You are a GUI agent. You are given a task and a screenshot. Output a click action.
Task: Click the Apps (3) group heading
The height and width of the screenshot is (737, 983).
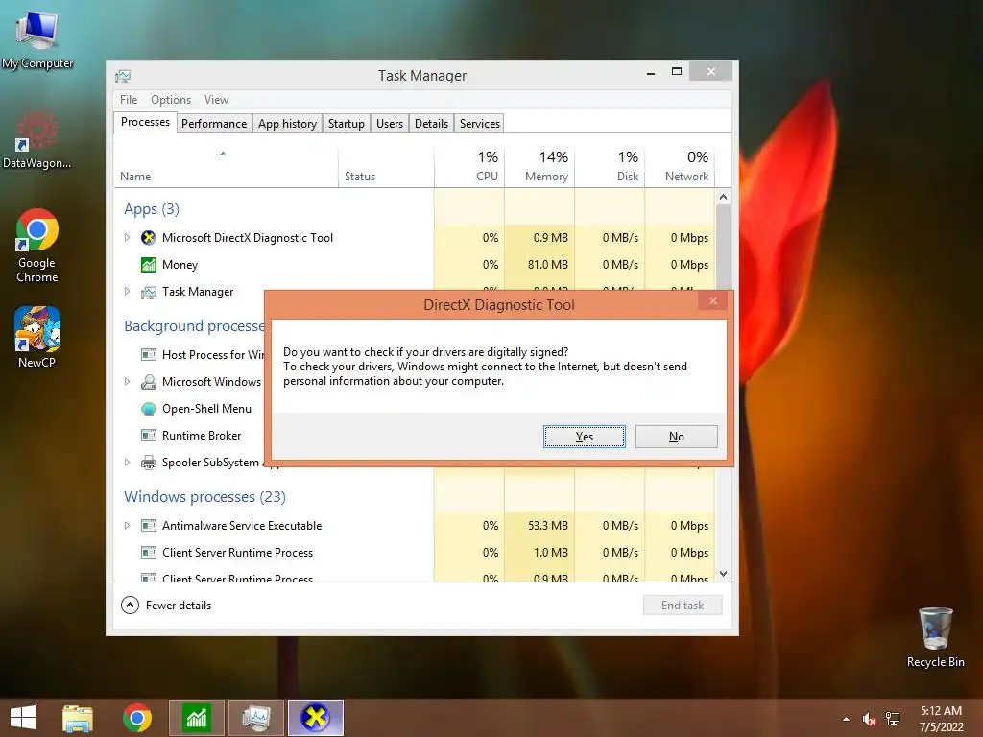pos(152,209)
